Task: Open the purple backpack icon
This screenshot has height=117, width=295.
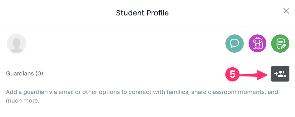Action: (257, 44)
